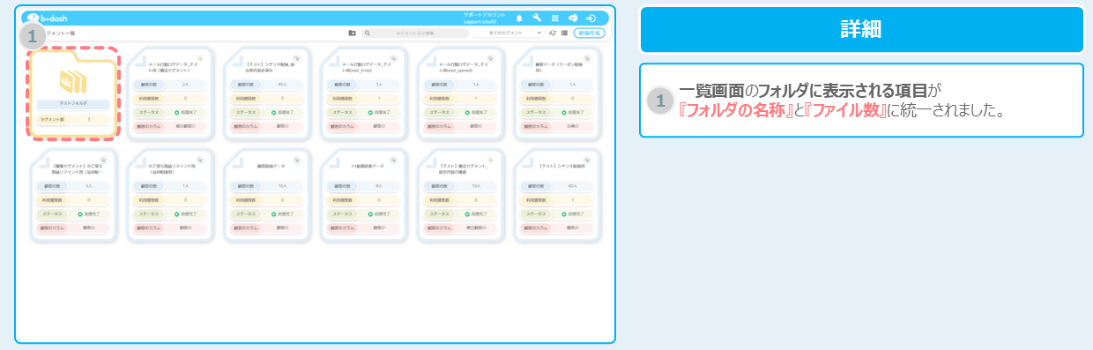Click the 新規作成 button
Screen dimensions: 1093x350
coord(589,33)
